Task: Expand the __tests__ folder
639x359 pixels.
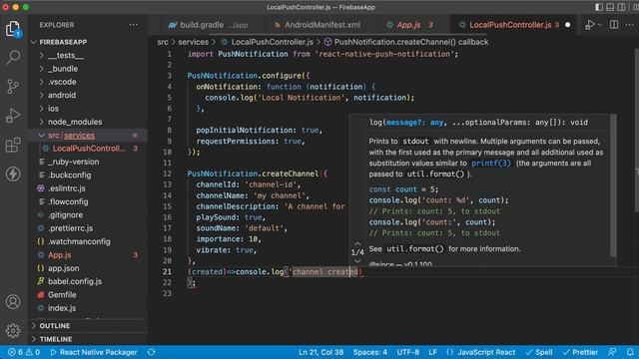Action: click(x=66, y=56)
